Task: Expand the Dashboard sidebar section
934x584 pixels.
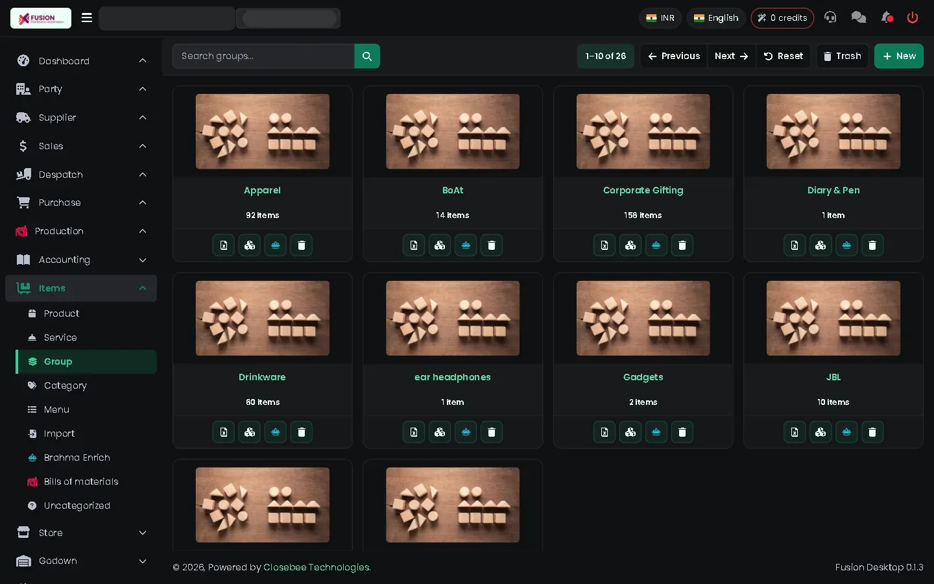Action: click(81, 61)
